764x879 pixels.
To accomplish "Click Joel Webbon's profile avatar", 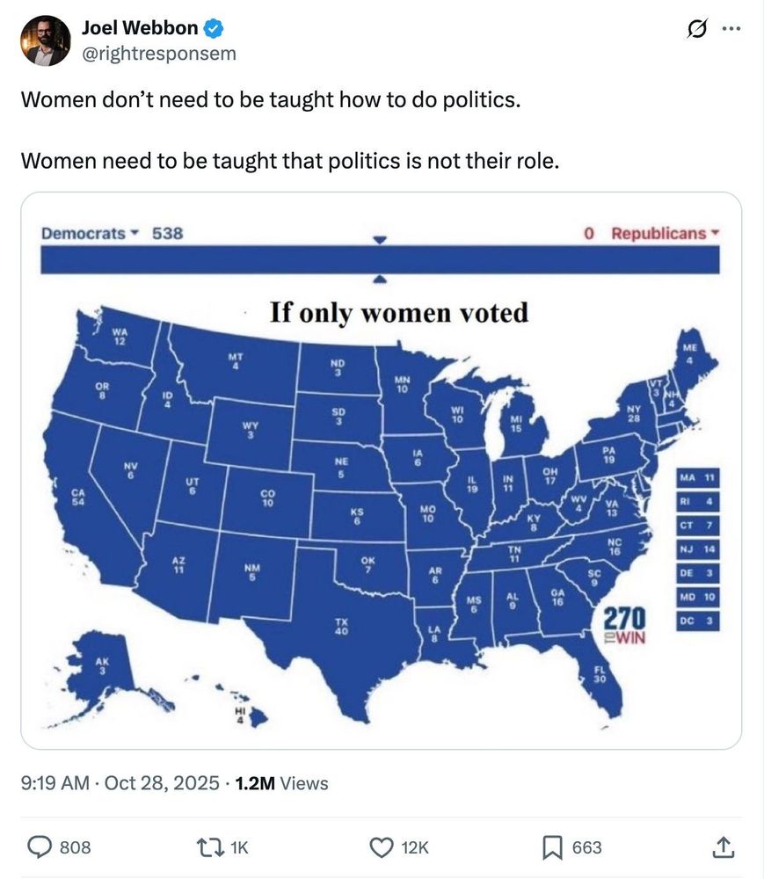I will (44, 40).
